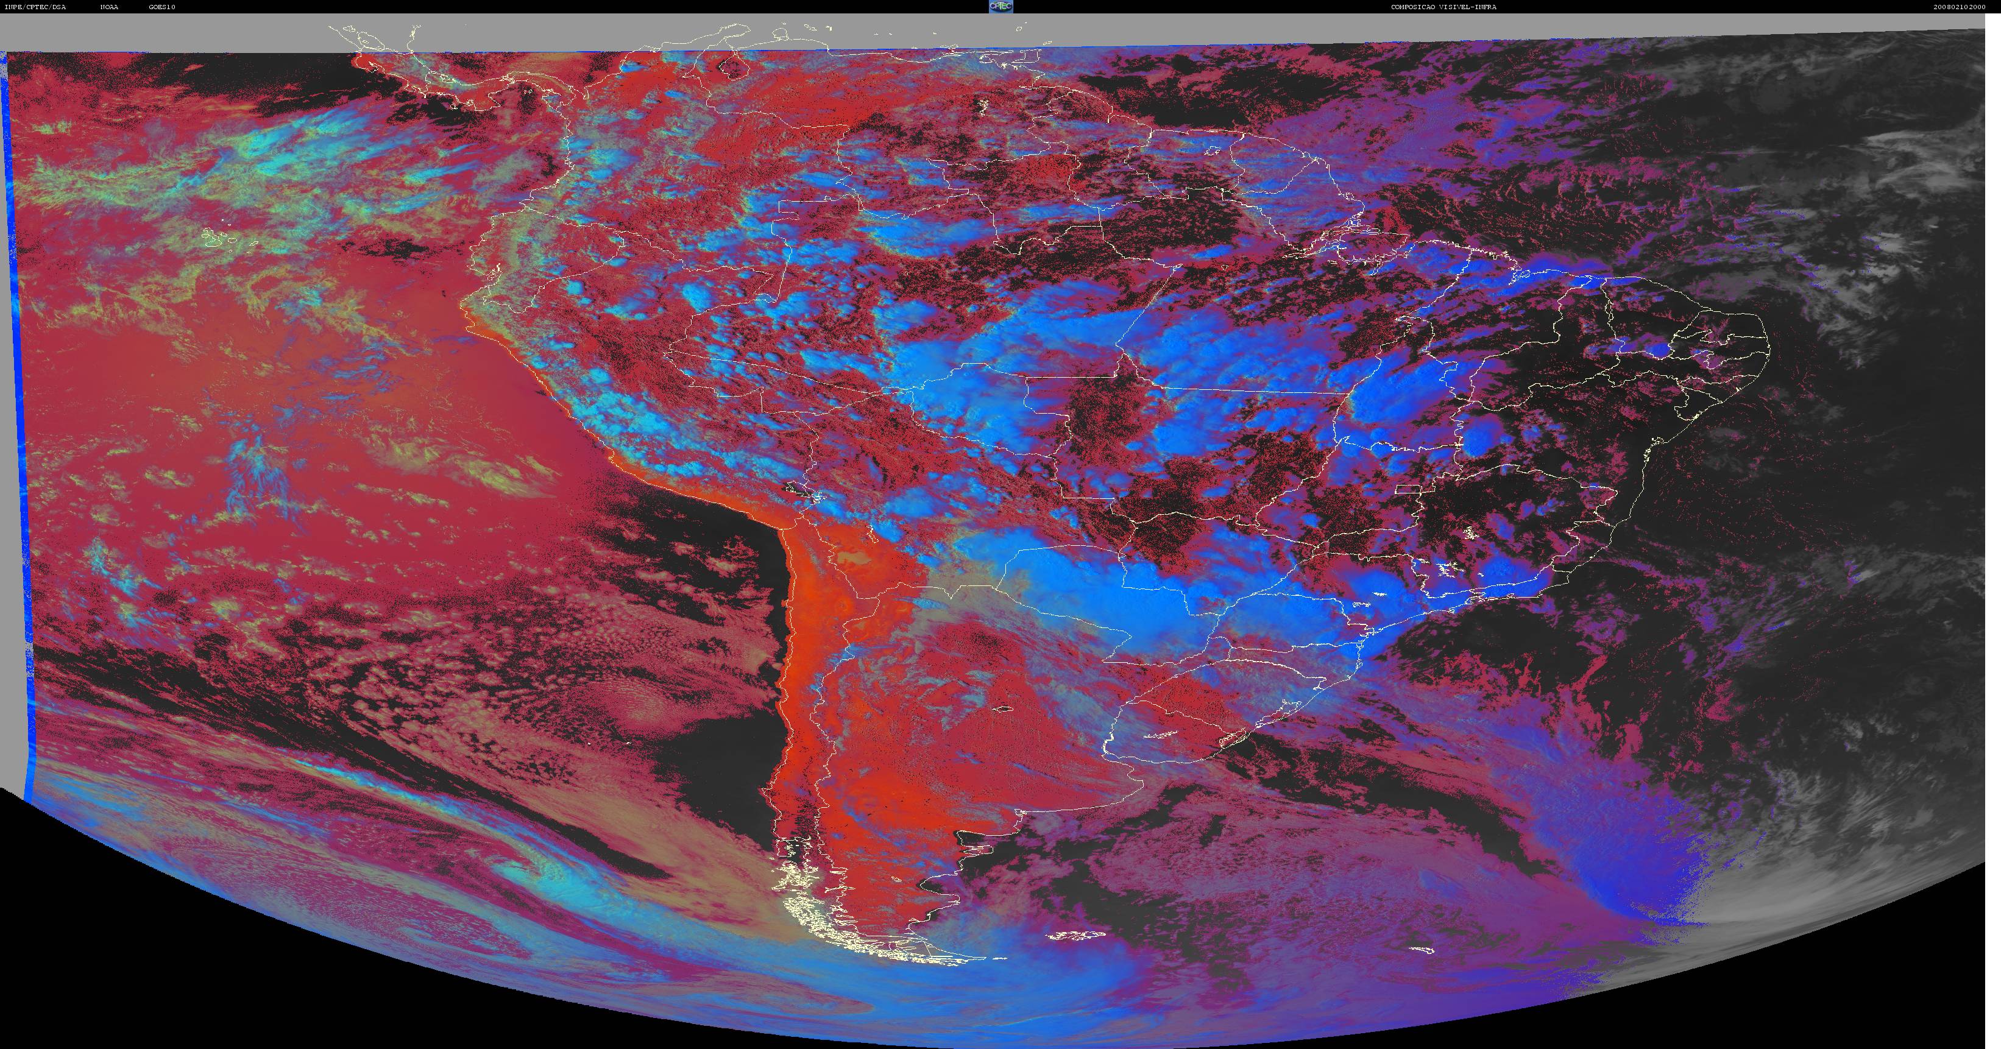Image resolution: width=2001 pixels, height=1049 pixels.
Task: Click the Lake Titicaca outline
Action: pos(800,490)
